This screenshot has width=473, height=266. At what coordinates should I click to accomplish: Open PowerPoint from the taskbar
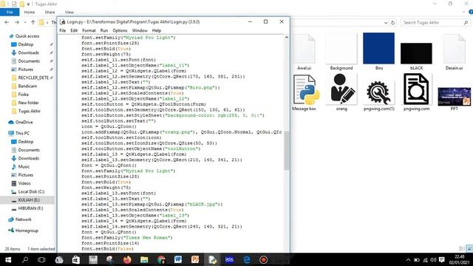195,259
